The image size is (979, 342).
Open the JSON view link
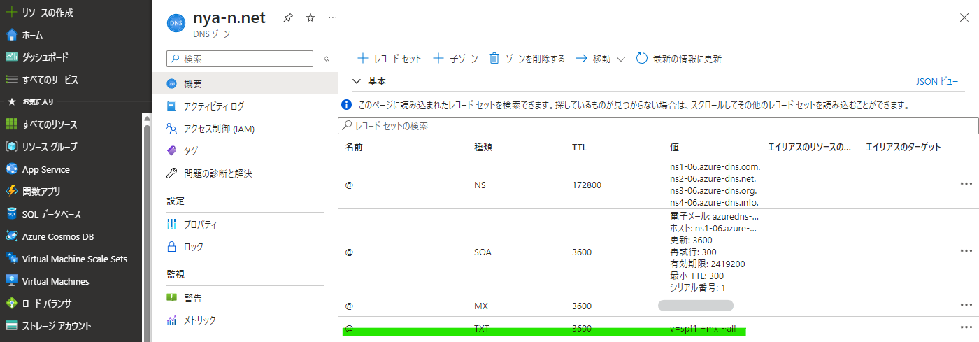(937, 82)
